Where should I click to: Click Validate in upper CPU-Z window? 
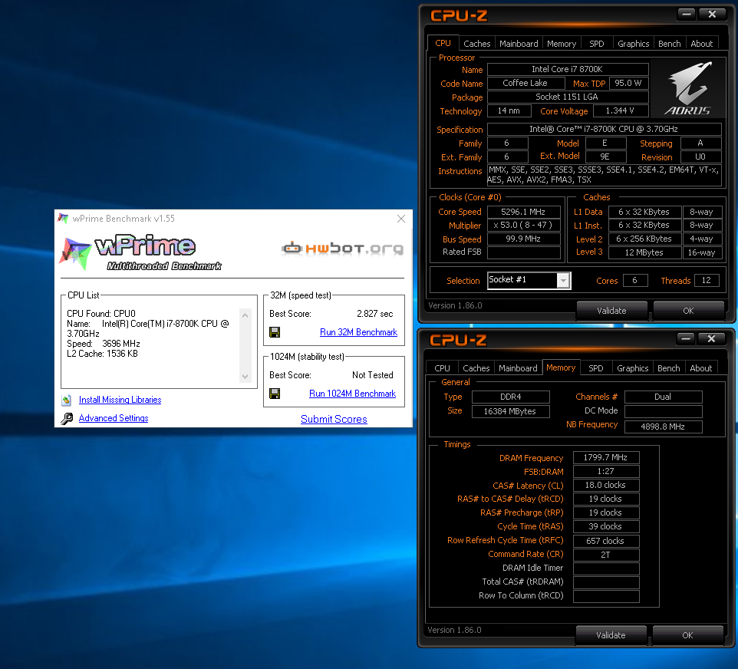(611, 311)
